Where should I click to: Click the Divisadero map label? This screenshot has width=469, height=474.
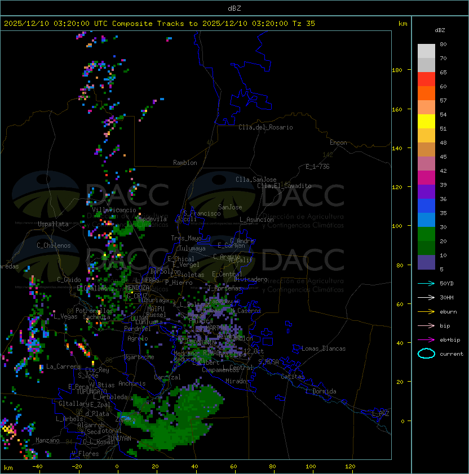click(251, 279)
